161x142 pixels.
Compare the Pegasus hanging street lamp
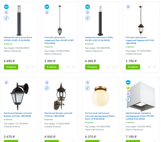click(x=149, y=67)
